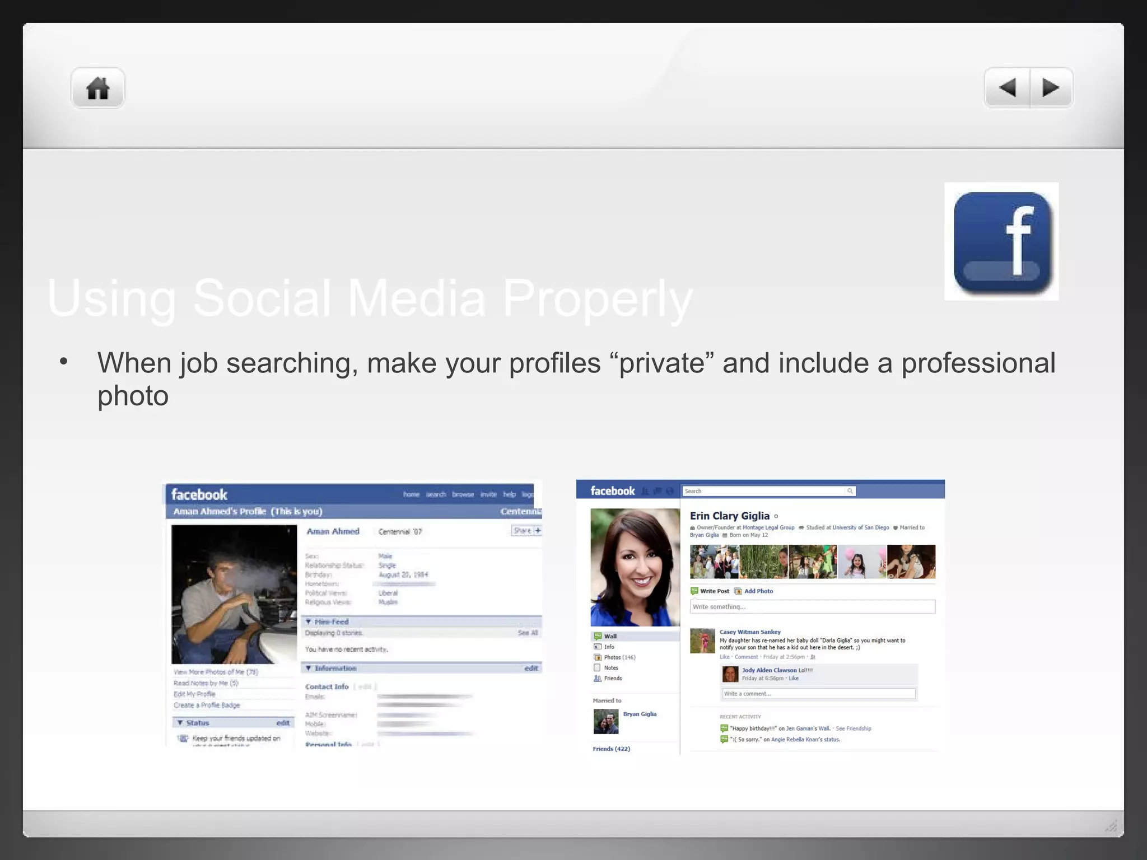Click the Friends people icon in sidebar
The image size is (1147, 860).
pos(598,679)
